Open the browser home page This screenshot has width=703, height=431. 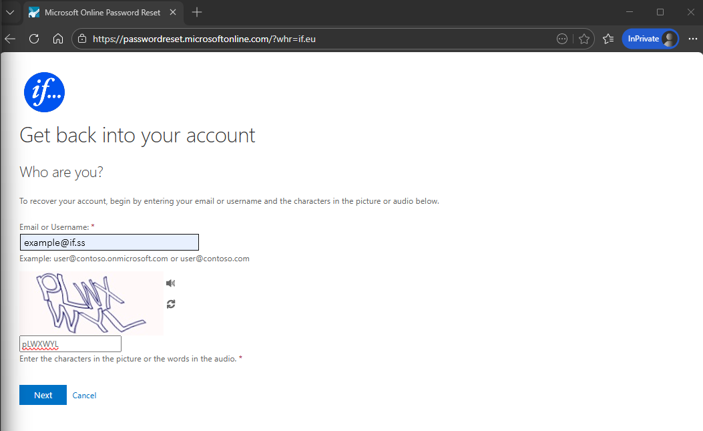pos(58,39)
